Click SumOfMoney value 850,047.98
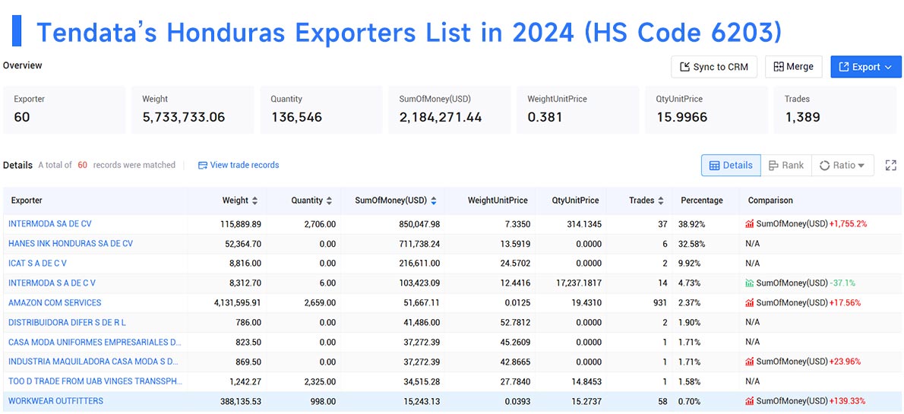 [418, 224]
